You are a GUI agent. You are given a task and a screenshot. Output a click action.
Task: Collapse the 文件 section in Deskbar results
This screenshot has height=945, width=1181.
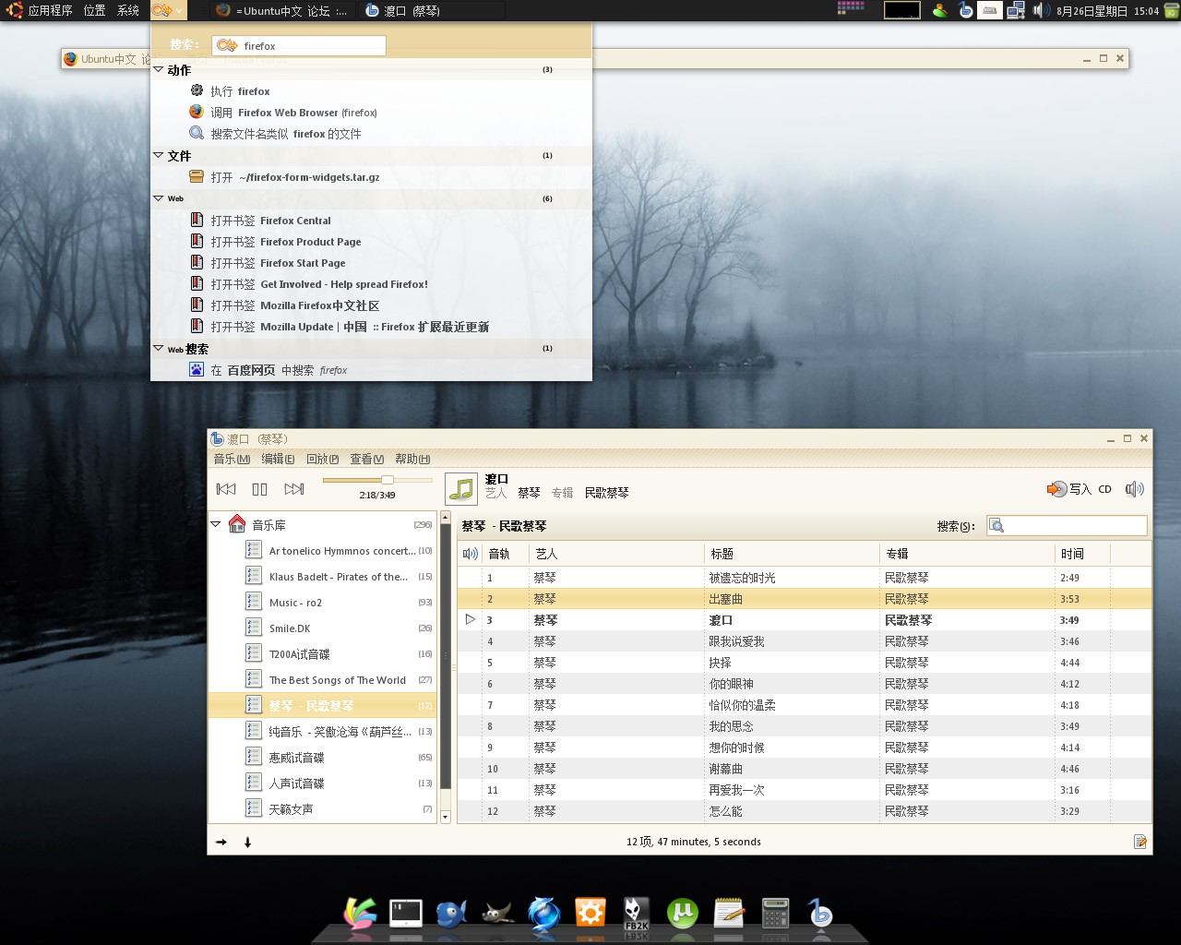[x=159, y=155]
